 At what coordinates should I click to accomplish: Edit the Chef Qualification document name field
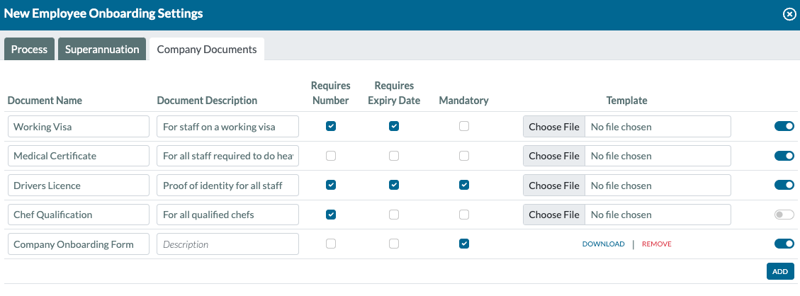click(x=79, y=215)
